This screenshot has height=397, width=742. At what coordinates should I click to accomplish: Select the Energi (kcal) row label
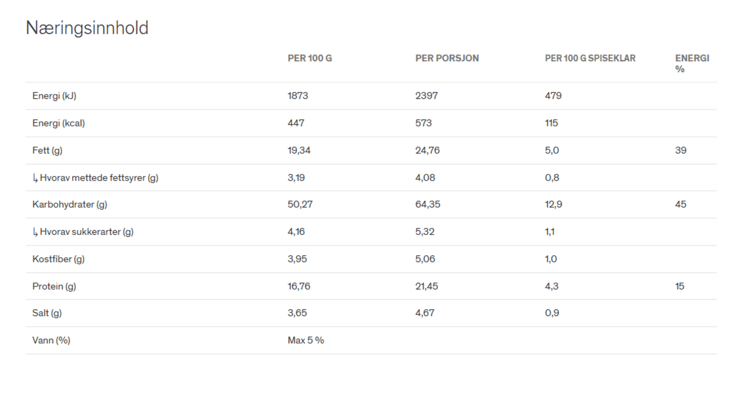tap(59, 123)
